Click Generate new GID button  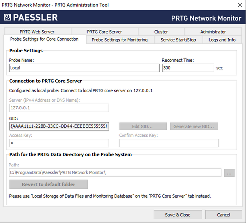(194, 126)
